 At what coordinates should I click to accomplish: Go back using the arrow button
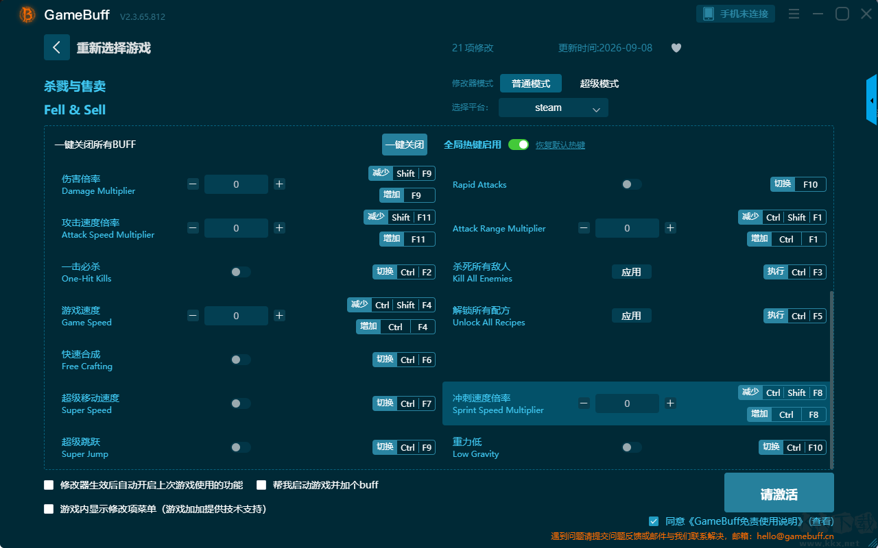[57, 47]
